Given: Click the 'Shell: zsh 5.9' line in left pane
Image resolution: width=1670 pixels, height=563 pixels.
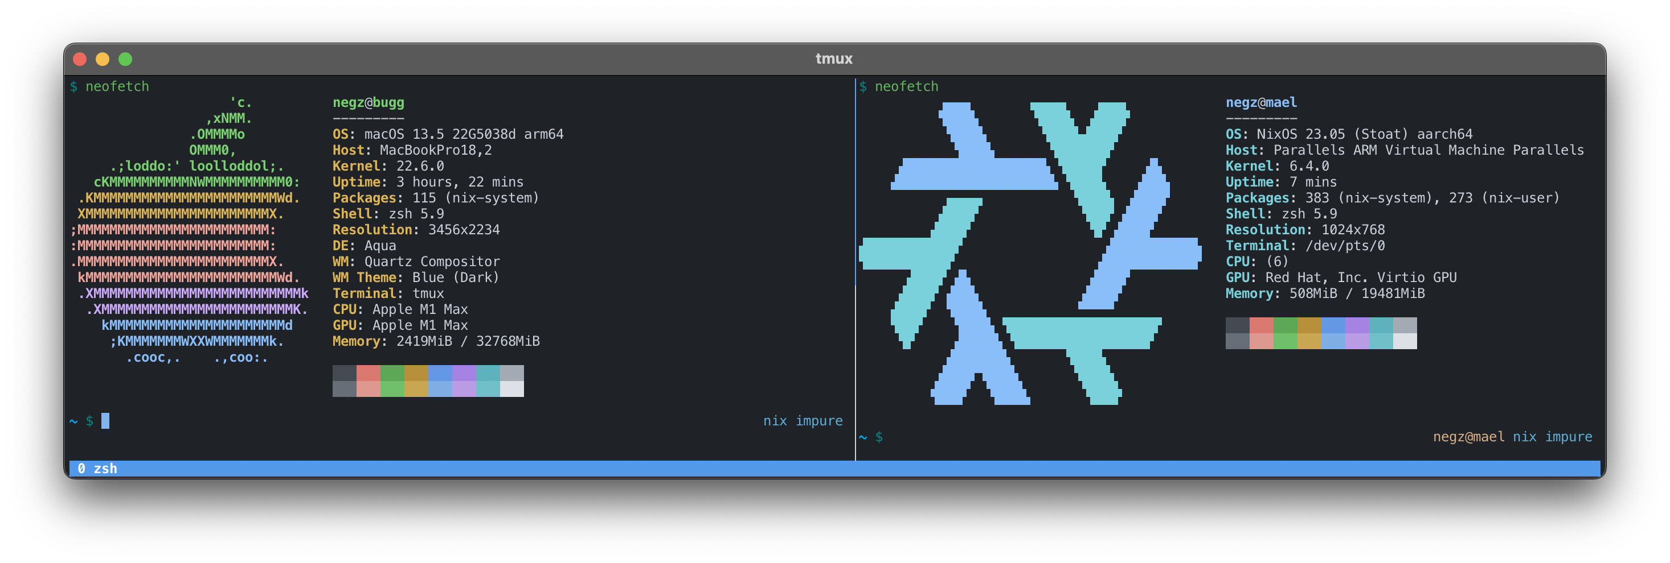Looking at the screenshot, I should click(388, 214).
